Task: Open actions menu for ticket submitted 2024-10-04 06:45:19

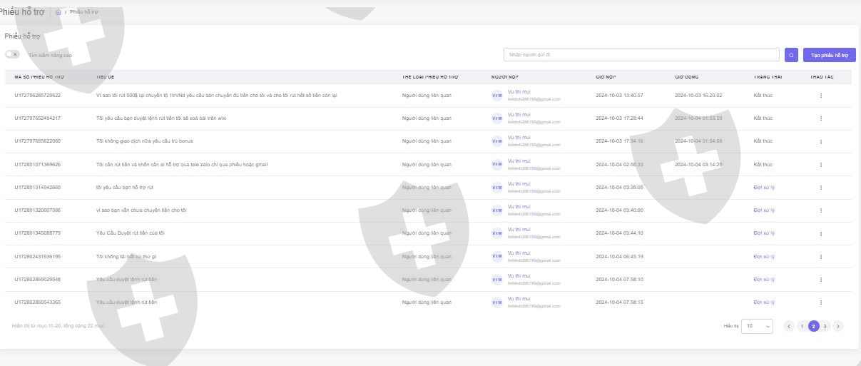Action: click(821, 257)
